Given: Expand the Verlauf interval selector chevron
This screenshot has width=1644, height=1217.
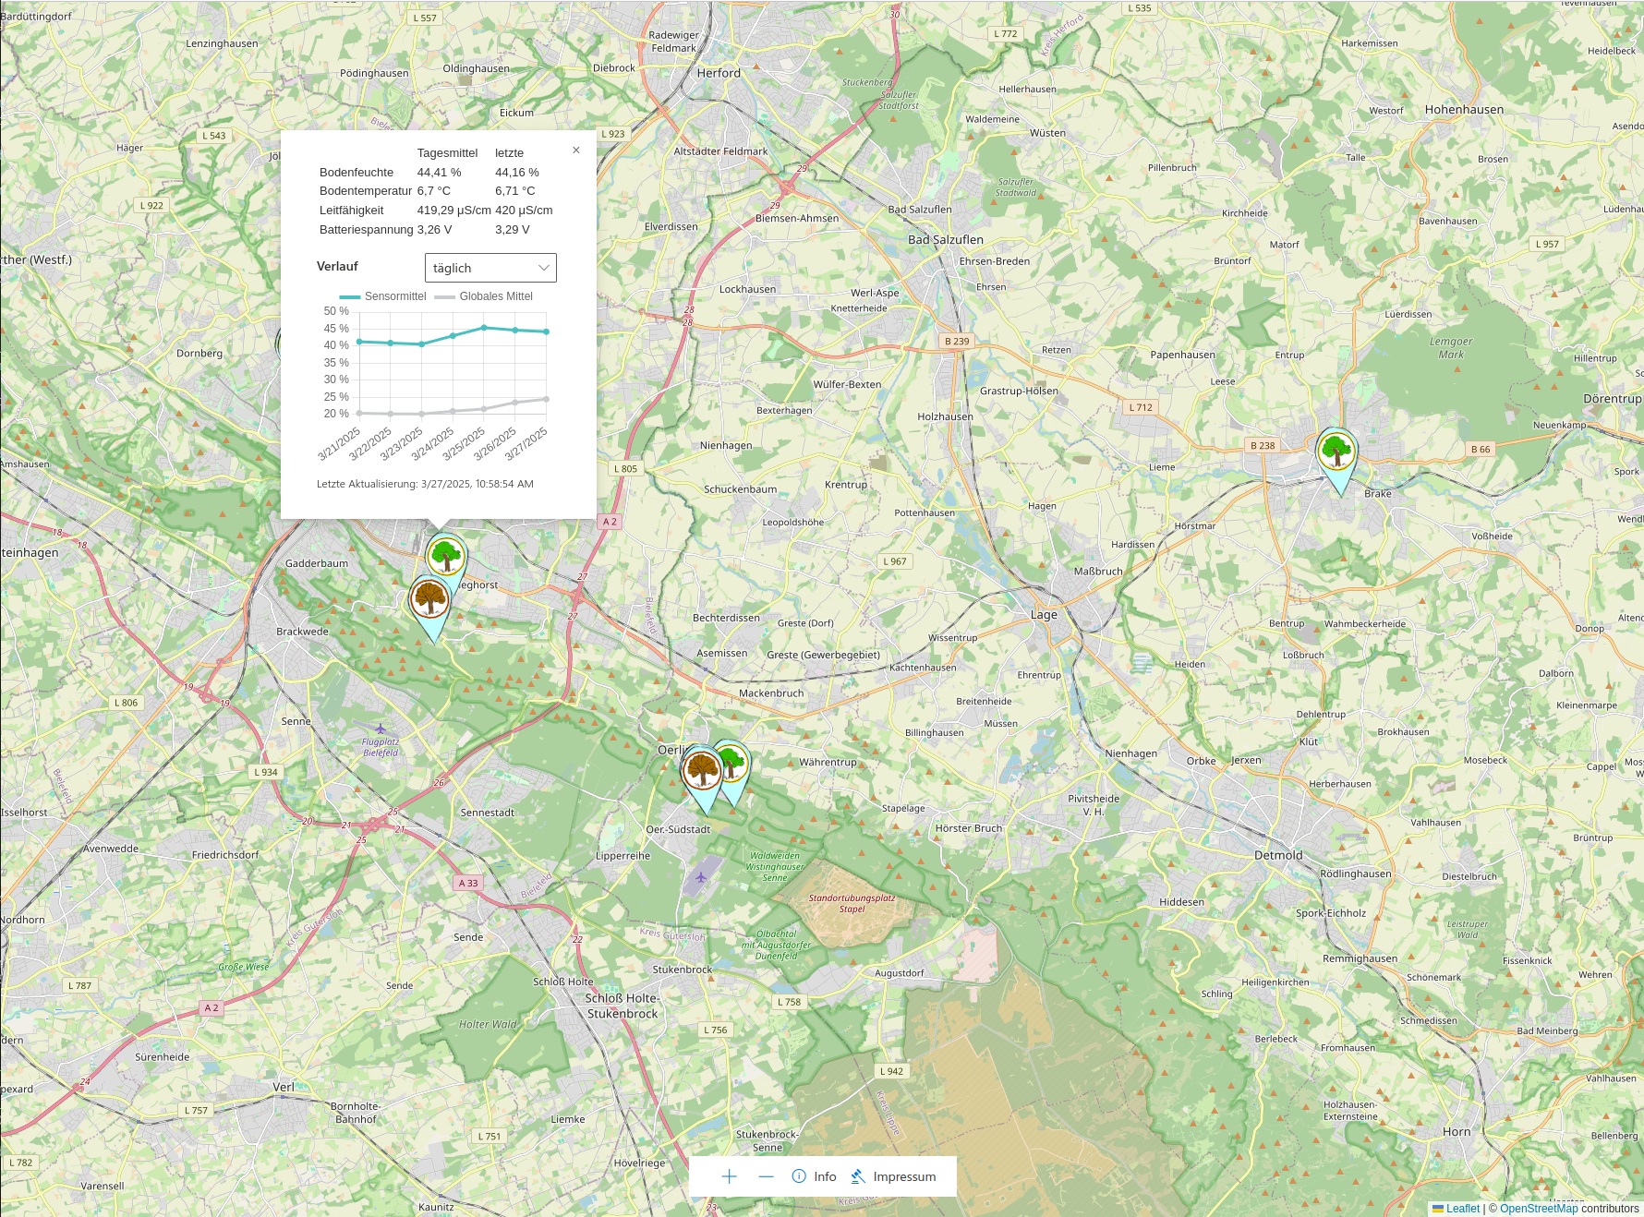Looking at the screenshot, I should pyautogui.click(x=544, y=268).
